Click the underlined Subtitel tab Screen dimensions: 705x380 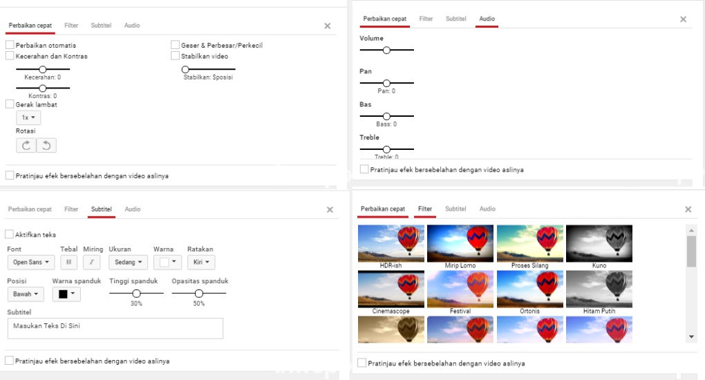tap(102, 209)
